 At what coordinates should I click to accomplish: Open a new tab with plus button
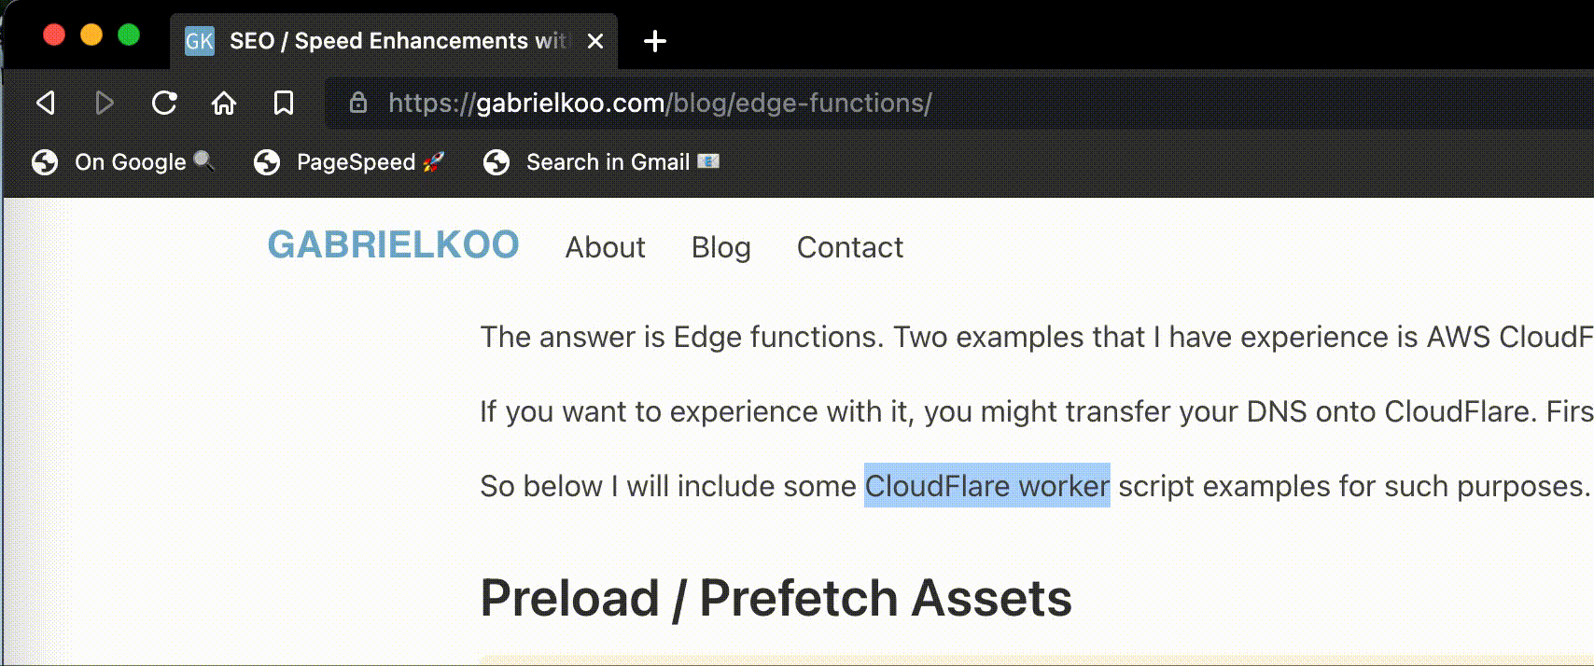(x=655, y=41)
